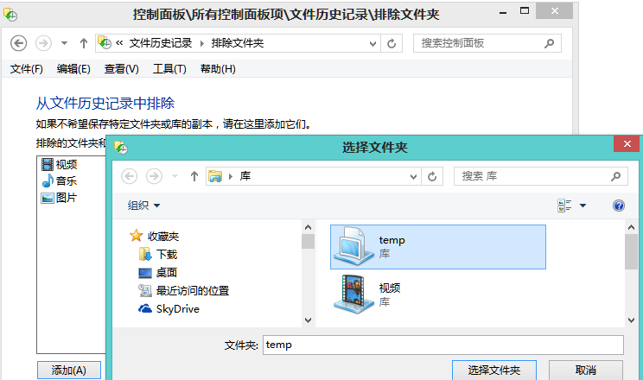This screenshot has width=643, height=380.
Task: Go up one level in control panel window
Action: pyautogui.click(x=84, y=43)
